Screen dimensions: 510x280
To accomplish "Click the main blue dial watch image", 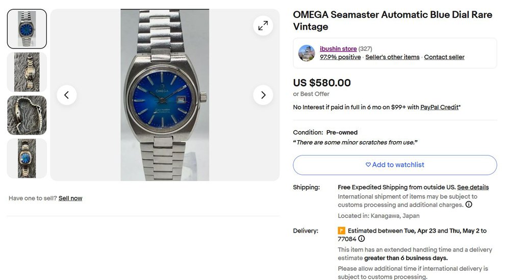I will [x=165, y=95].
